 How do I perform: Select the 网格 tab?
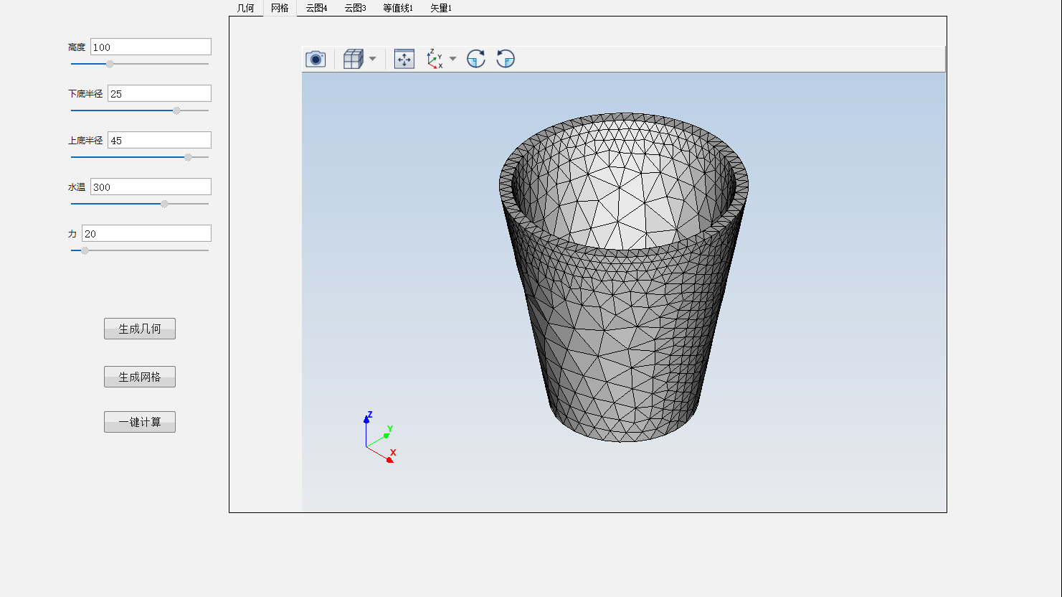tap(280, 8)
